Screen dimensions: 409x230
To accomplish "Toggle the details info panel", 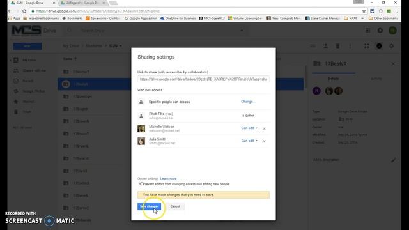I will 379,46.
